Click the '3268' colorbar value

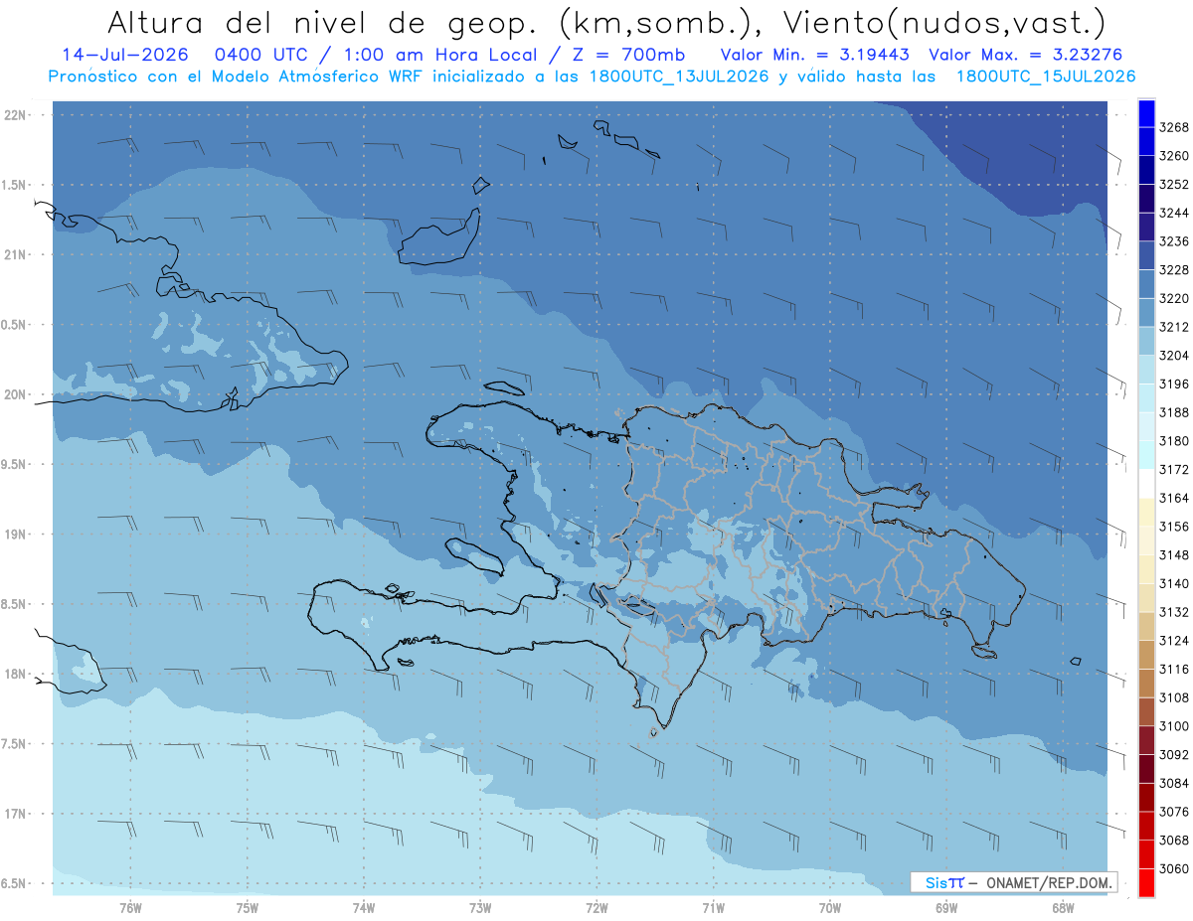click(x=1173, y=127)
